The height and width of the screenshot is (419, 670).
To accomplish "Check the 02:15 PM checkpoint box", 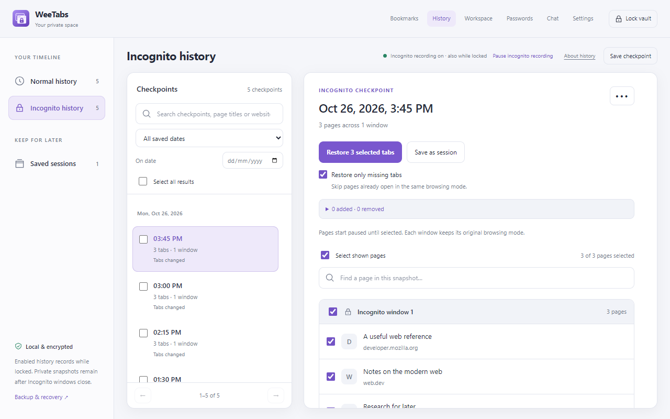I will 143,333.
